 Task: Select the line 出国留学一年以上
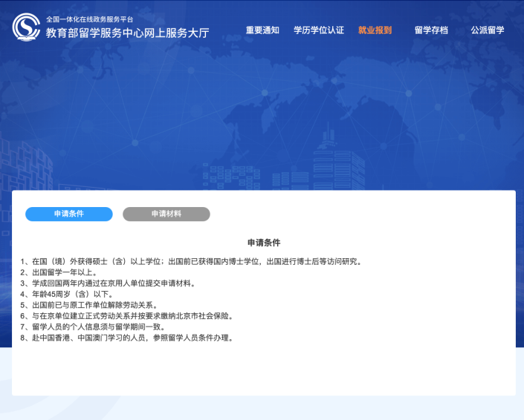coord(59,272)
